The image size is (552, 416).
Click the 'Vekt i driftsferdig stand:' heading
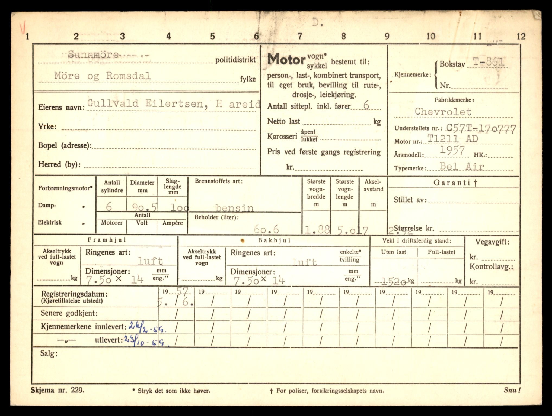click(x=417, y=241)
